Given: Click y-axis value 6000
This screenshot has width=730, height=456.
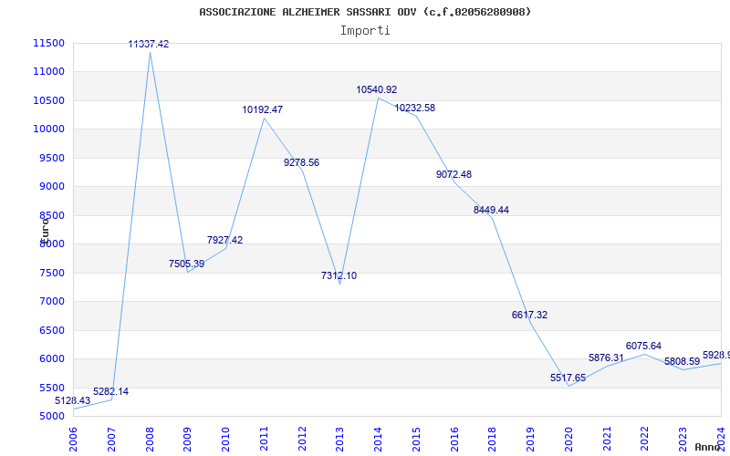Looking at the screenshot, I should tap(51, 358).
